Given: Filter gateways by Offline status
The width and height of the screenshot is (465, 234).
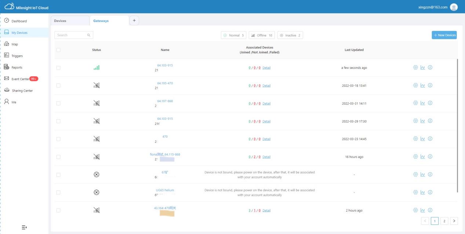Looking at the screenshot, I should coord(262,35).
